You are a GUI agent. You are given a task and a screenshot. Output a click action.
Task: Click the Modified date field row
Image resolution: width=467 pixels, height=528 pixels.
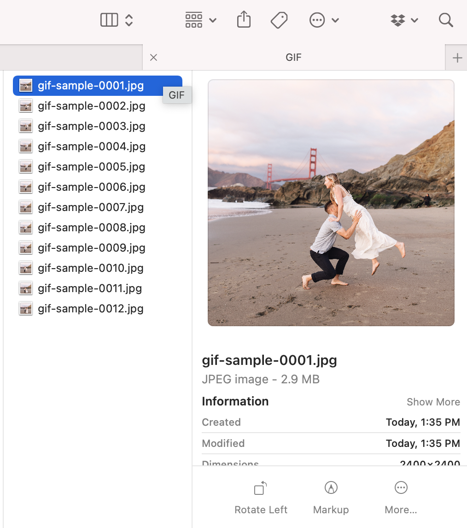tap(331, 443)
